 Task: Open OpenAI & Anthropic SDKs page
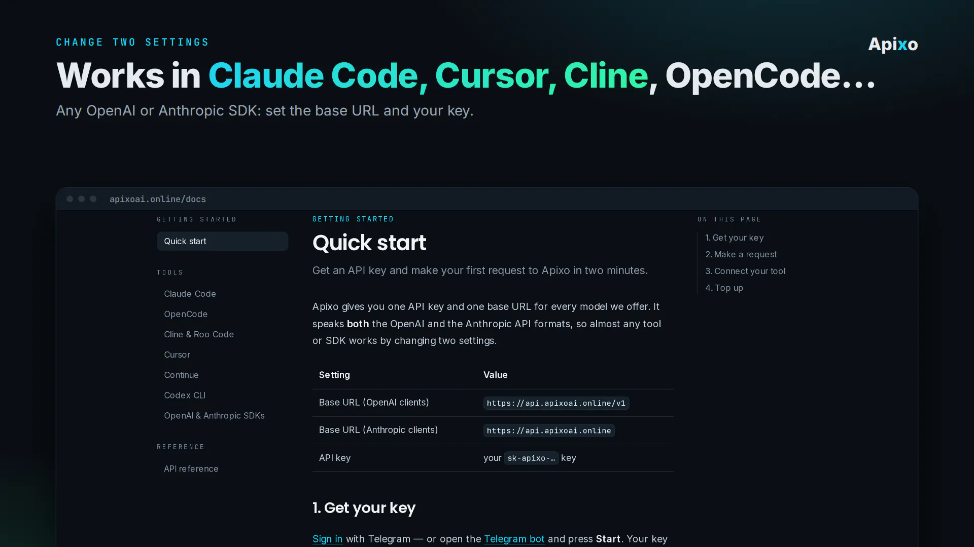(214, 415)
